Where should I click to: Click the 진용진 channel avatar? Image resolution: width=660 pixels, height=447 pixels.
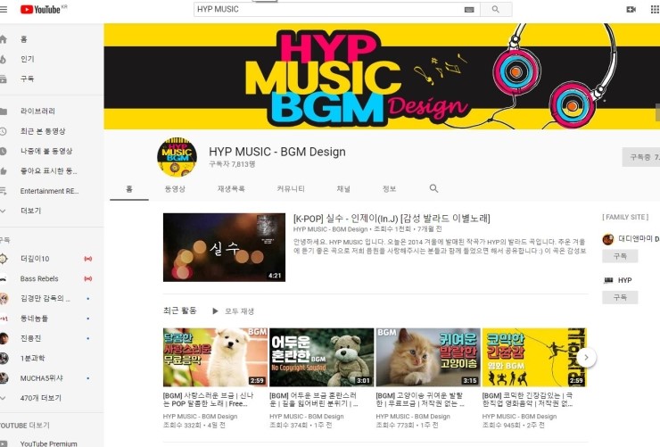(4, 338)
